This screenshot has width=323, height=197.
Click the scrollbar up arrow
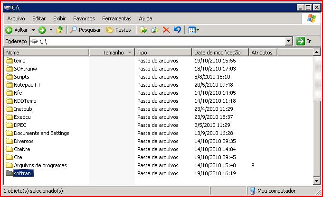click(317, 52)
